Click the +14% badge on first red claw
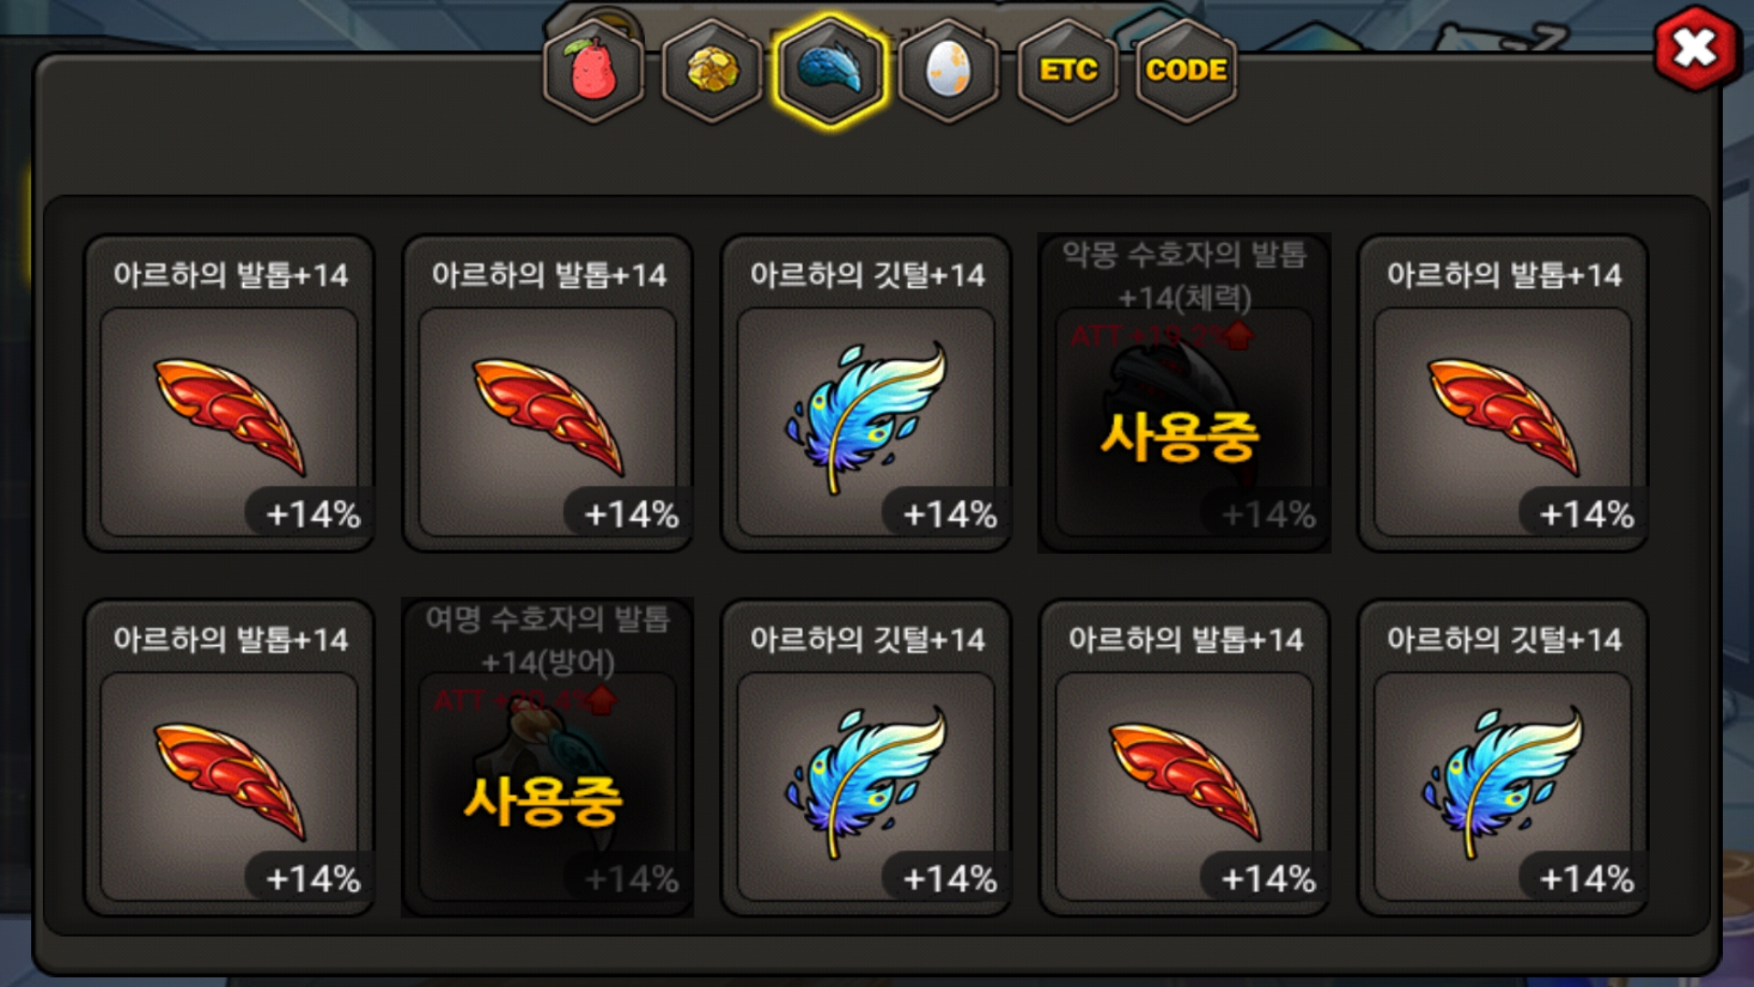The image size is (1754, 987). pyautogui.click(x=312, y=514)
